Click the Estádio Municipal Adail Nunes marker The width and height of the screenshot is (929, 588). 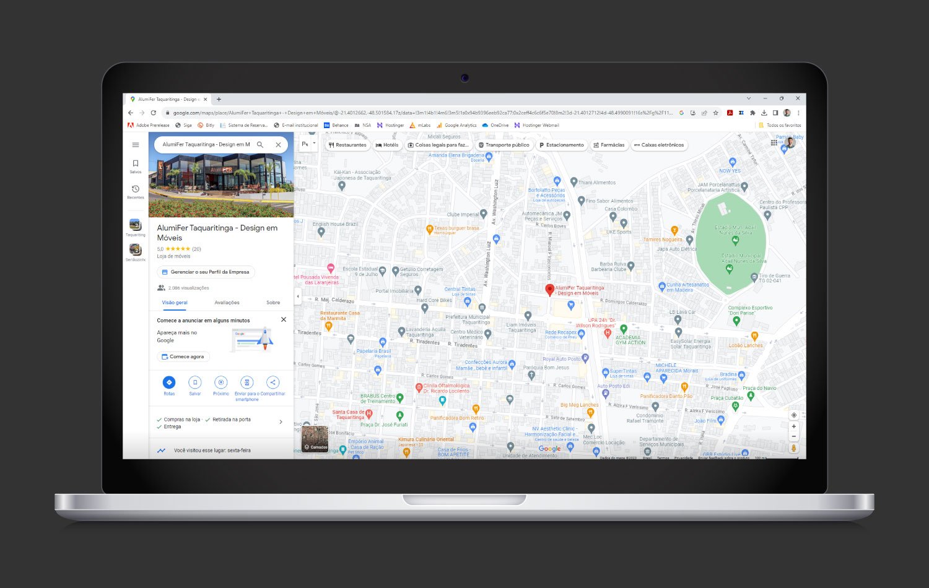tap(729, 269)
